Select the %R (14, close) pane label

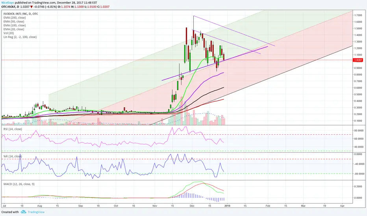point(13,156)
